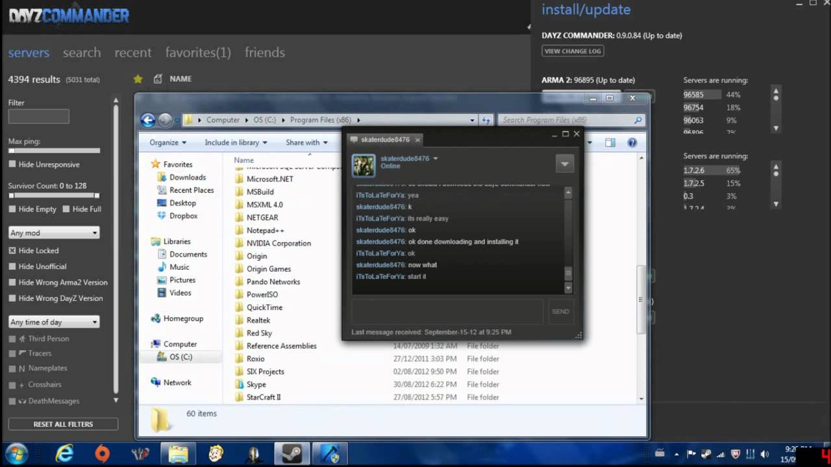Open the Downloads favorite folder
Viewport: 831px width, 467px height.
coord(188,177)
